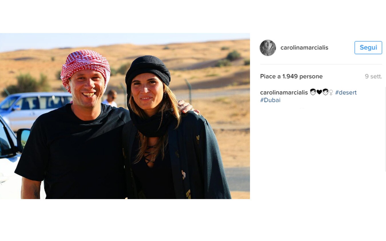Click the 9 sett. post timestamp
The image size is (386, 241).
click(x=373, y=76)
